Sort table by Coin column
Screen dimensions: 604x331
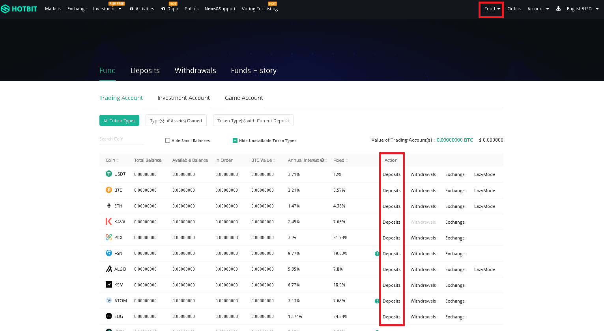click(x=112, y=160)
